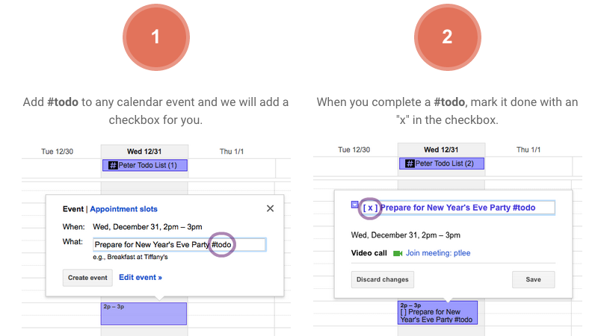The height and width of the screenshot is (336, 598).
Task: Open the Edit event link
Action: (x=141, y=277)
